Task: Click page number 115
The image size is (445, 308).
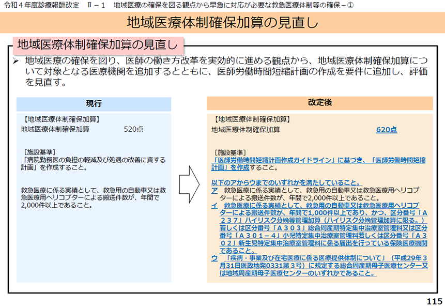Action: coord(435,301)
